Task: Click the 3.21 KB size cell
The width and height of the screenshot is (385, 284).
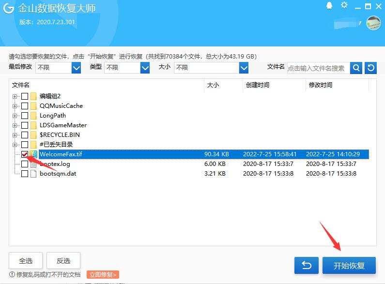Action: click(215, 174)
